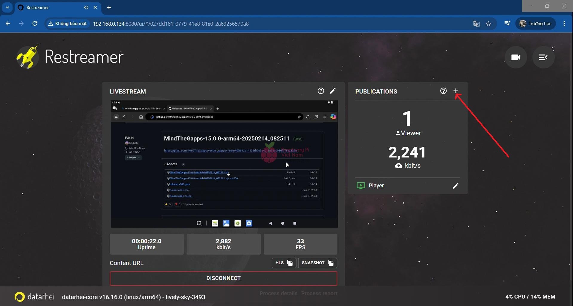Open the Restreamer main menu icon
Image resolution: width=573 pixels, height=306 pixels.
tap(543, 57)
